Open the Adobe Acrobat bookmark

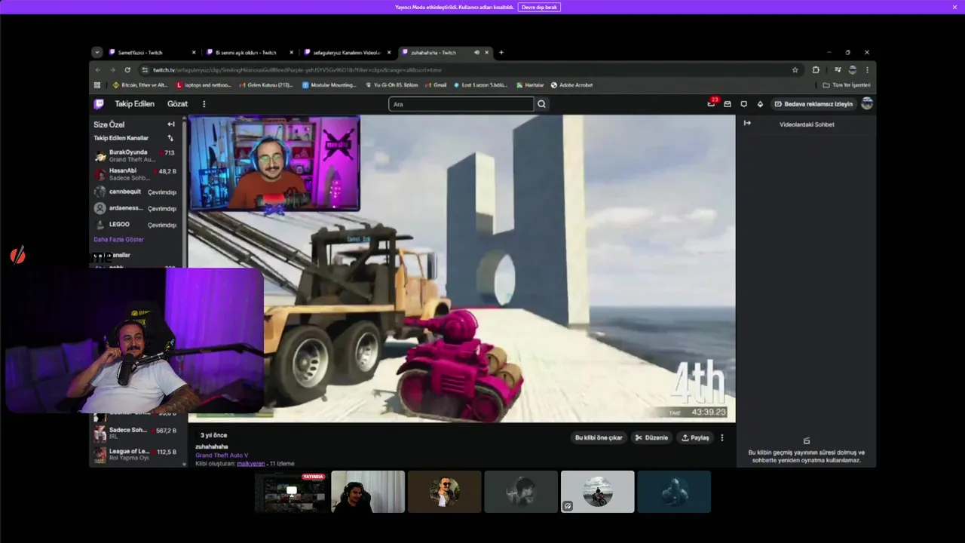(572, 85)
